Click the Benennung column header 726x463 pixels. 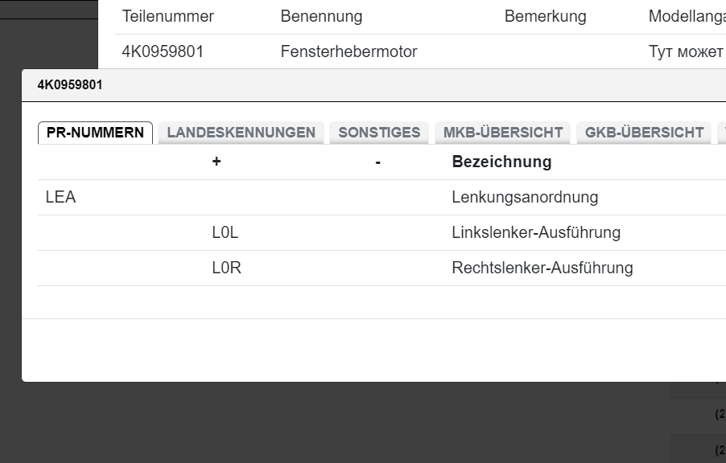[x=321, y=16]
